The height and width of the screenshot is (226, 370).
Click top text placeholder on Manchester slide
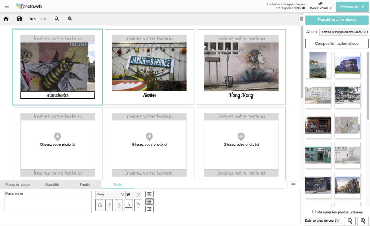[x=57, y=38]
